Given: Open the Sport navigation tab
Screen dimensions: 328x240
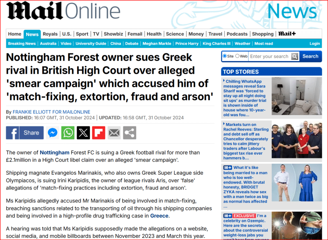Looking at the screenshot, I should 82,34.
